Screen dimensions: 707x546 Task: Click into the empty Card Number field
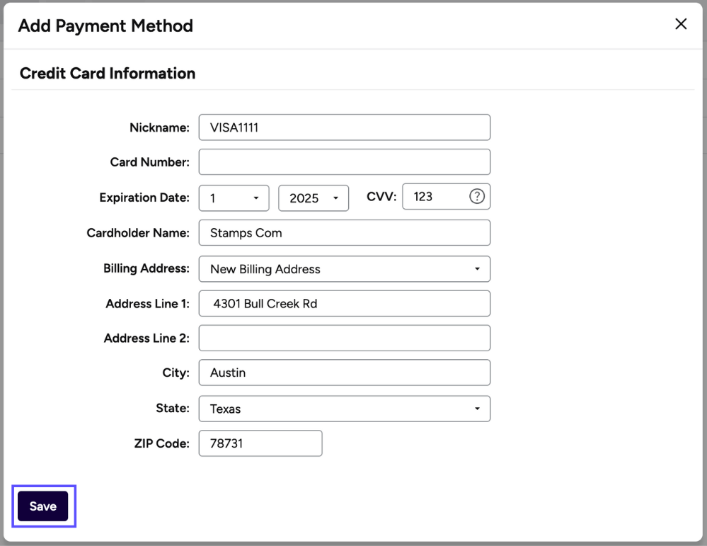point(344,161)
